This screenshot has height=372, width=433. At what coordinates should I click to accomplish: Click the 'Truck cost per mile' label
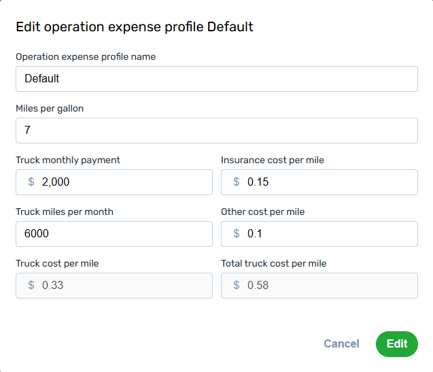coord(57,263)
